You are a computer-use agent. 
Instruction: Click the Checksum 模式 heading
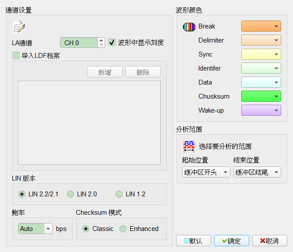[x=99, y=213]
